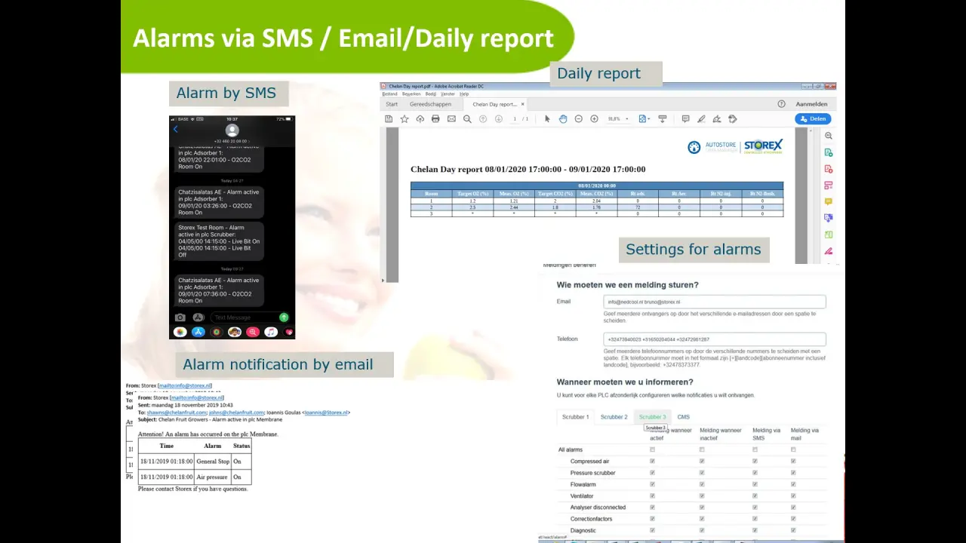Screen dimensions: 966x543
Task: Click the Aanmelden sign-in link
Action: [x=811, y=104]
